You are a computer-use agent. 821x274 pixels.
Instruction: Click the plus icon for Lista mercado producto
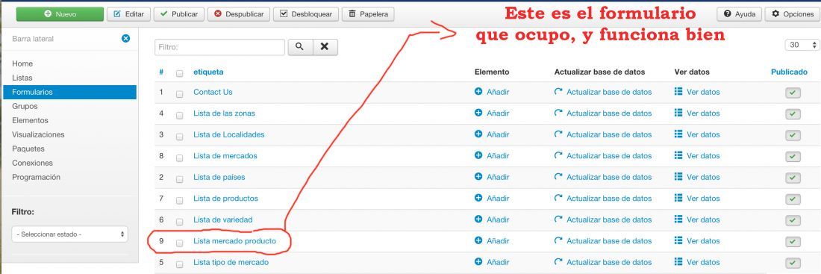478,241
